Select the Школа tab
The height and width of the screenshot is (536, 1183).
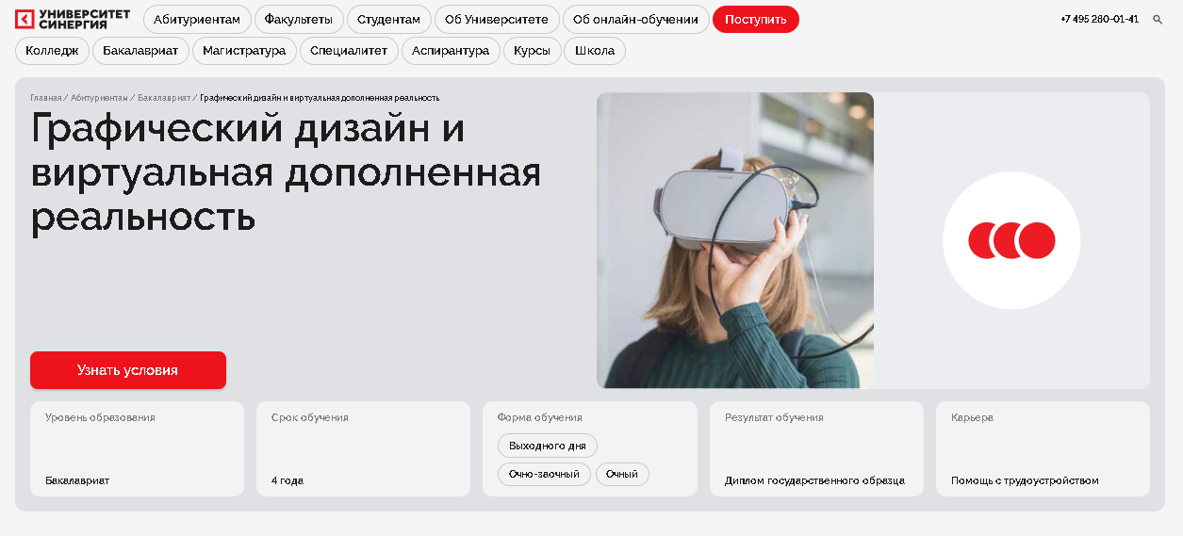595,51
